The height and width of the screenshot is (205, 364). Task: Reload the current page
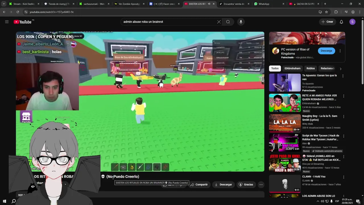[x=18, y=12]
